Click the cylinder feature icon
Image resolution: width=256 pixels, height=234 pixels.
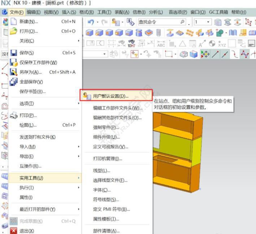pos(139,33)
